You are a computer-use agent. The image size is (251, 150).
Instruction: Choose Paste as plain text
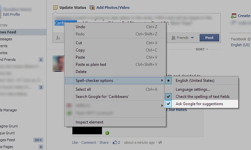pos(115,64)
